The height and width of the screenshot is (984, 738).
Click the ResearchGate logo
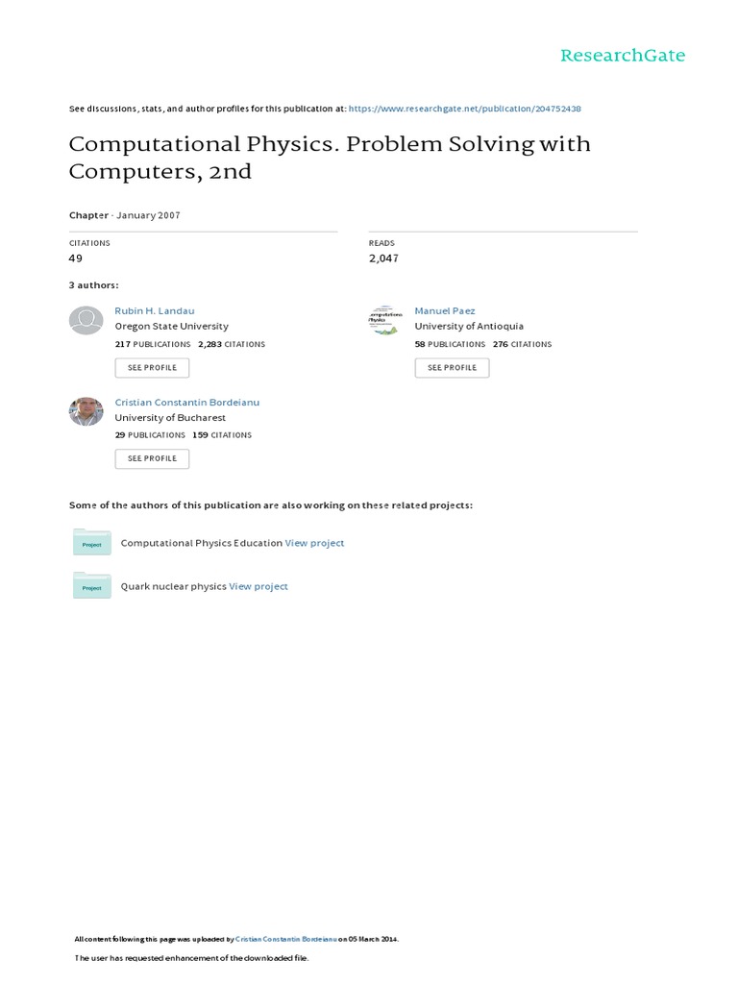(x=623, y=56)
